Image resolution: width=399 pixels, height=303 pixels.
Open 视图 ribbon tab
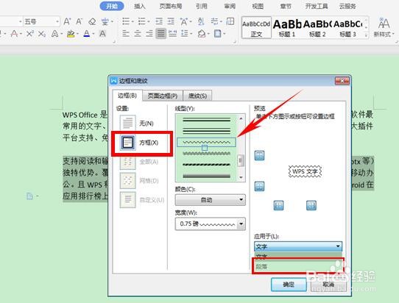coord(258,7)
